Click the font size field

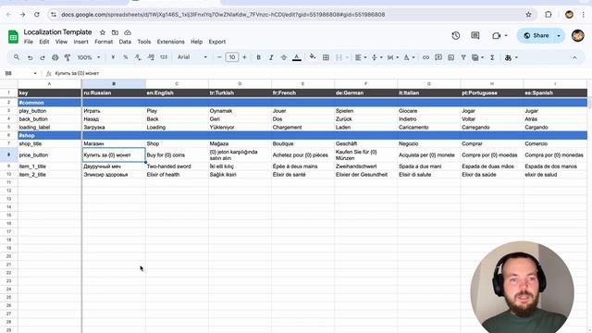232,57
